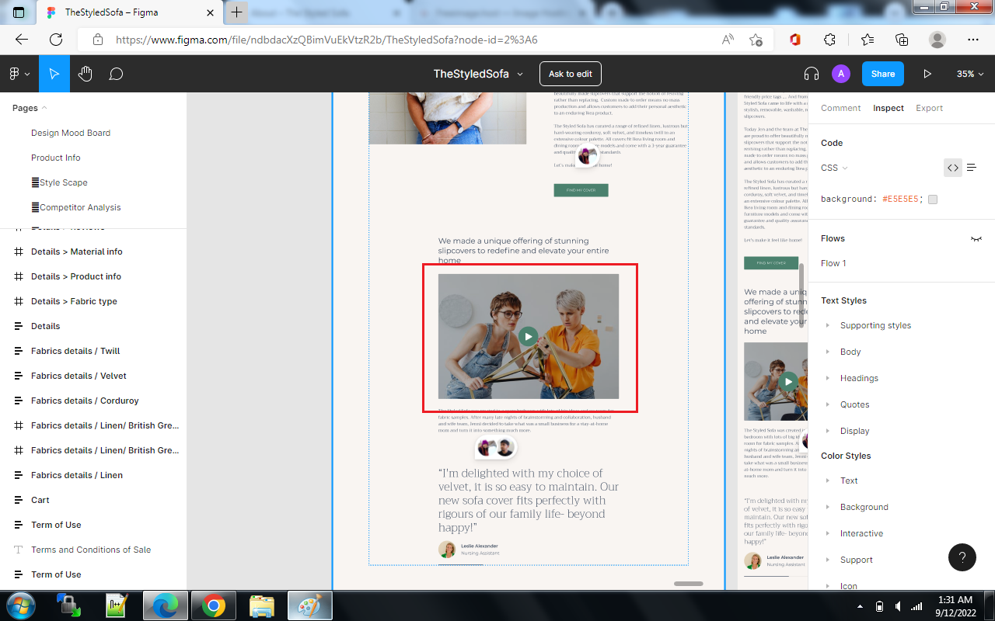Click video play button on canvas

pyautogui.click(x=528, y=336)
